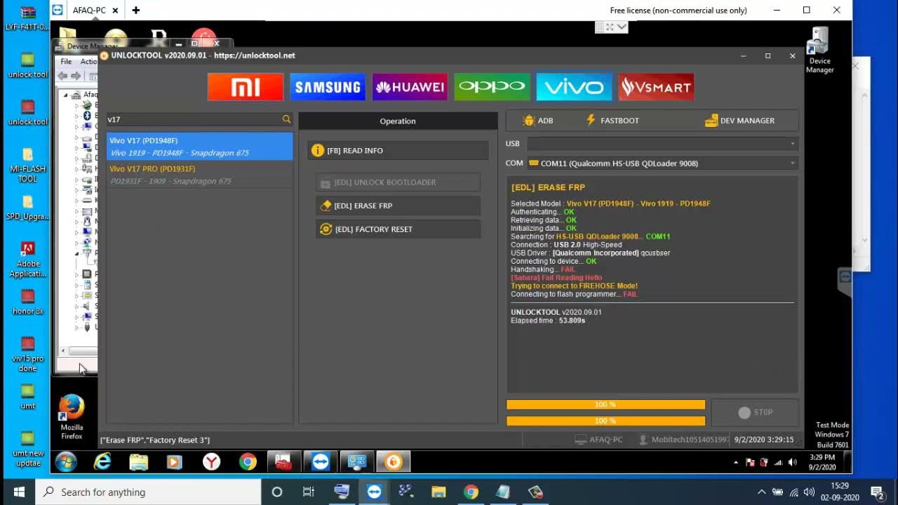The height and width of the screenshot is (505, 898).
Task: Open new TeamViewer tab with plus icon
Action: 136,11
